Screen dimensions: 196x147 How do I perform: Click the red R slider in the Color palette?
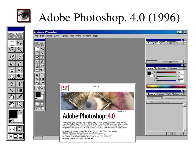pyautogui.click(x=166, y=72)
